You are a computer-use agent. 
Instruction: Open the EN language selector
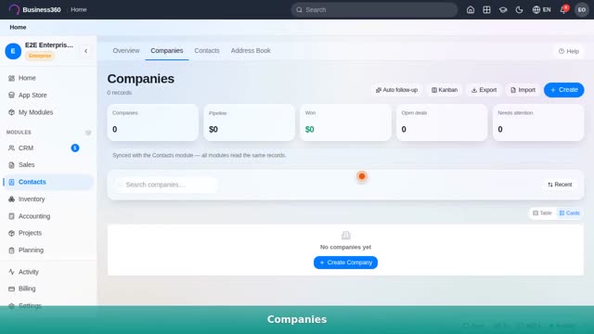click(x=541, y=10)
